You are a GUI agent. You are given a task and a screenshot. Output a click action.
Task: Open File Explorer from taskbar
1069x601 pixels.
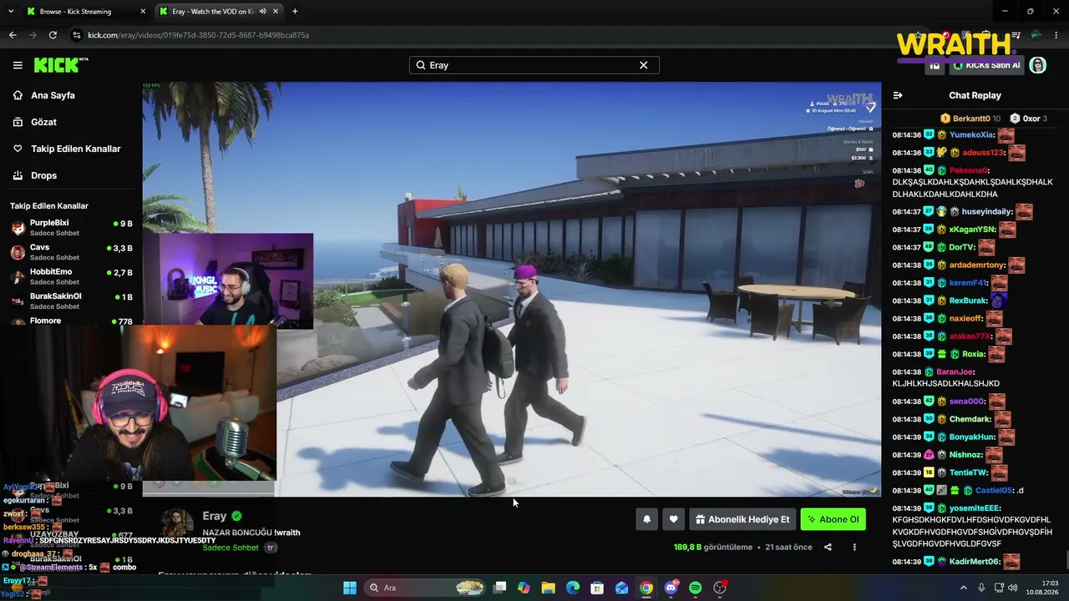click(x=548, y=588)
